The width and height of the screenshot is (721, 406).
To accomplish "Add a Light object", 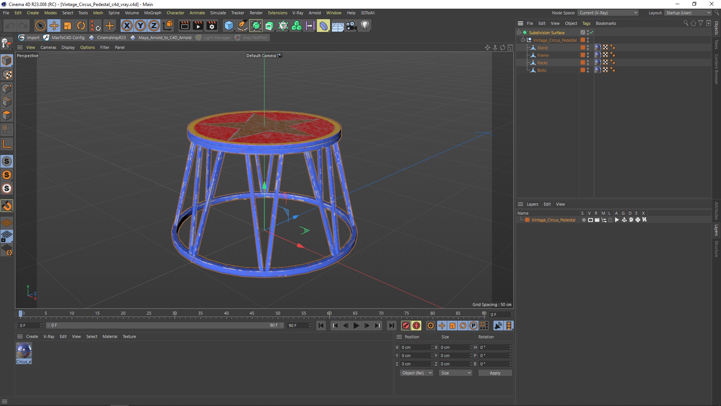I will (x=365, y=26).
